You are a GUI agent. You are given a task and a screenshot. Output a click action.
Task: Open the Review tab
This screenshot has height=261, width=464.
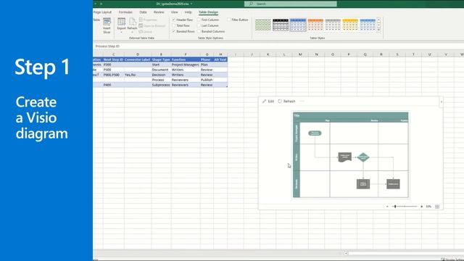tap(159, 12)
